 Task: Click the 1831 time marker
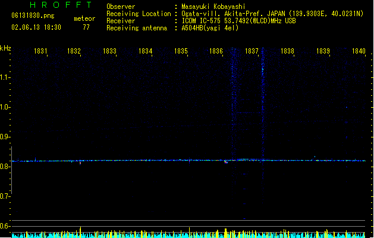point(40,51)
